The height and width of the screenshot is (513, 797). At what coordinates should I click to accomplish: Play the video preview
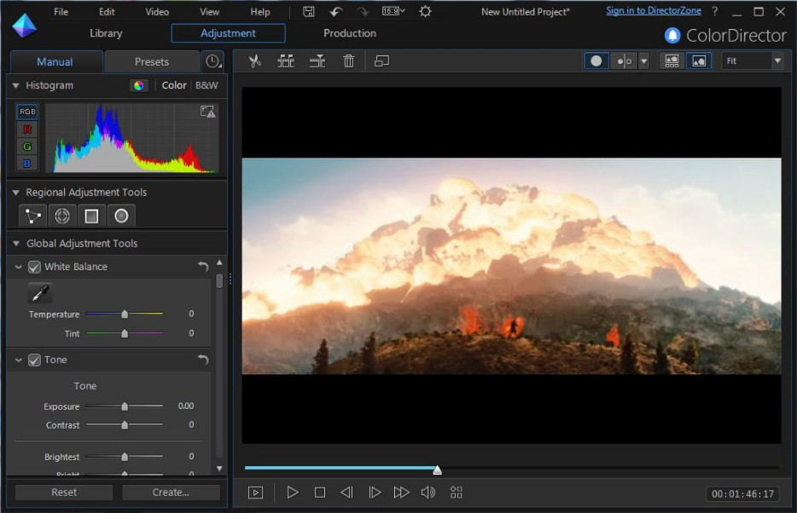(293, 493)
